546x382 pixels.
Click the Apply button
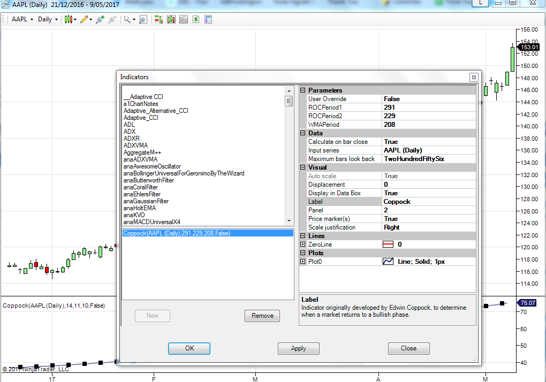298,348
